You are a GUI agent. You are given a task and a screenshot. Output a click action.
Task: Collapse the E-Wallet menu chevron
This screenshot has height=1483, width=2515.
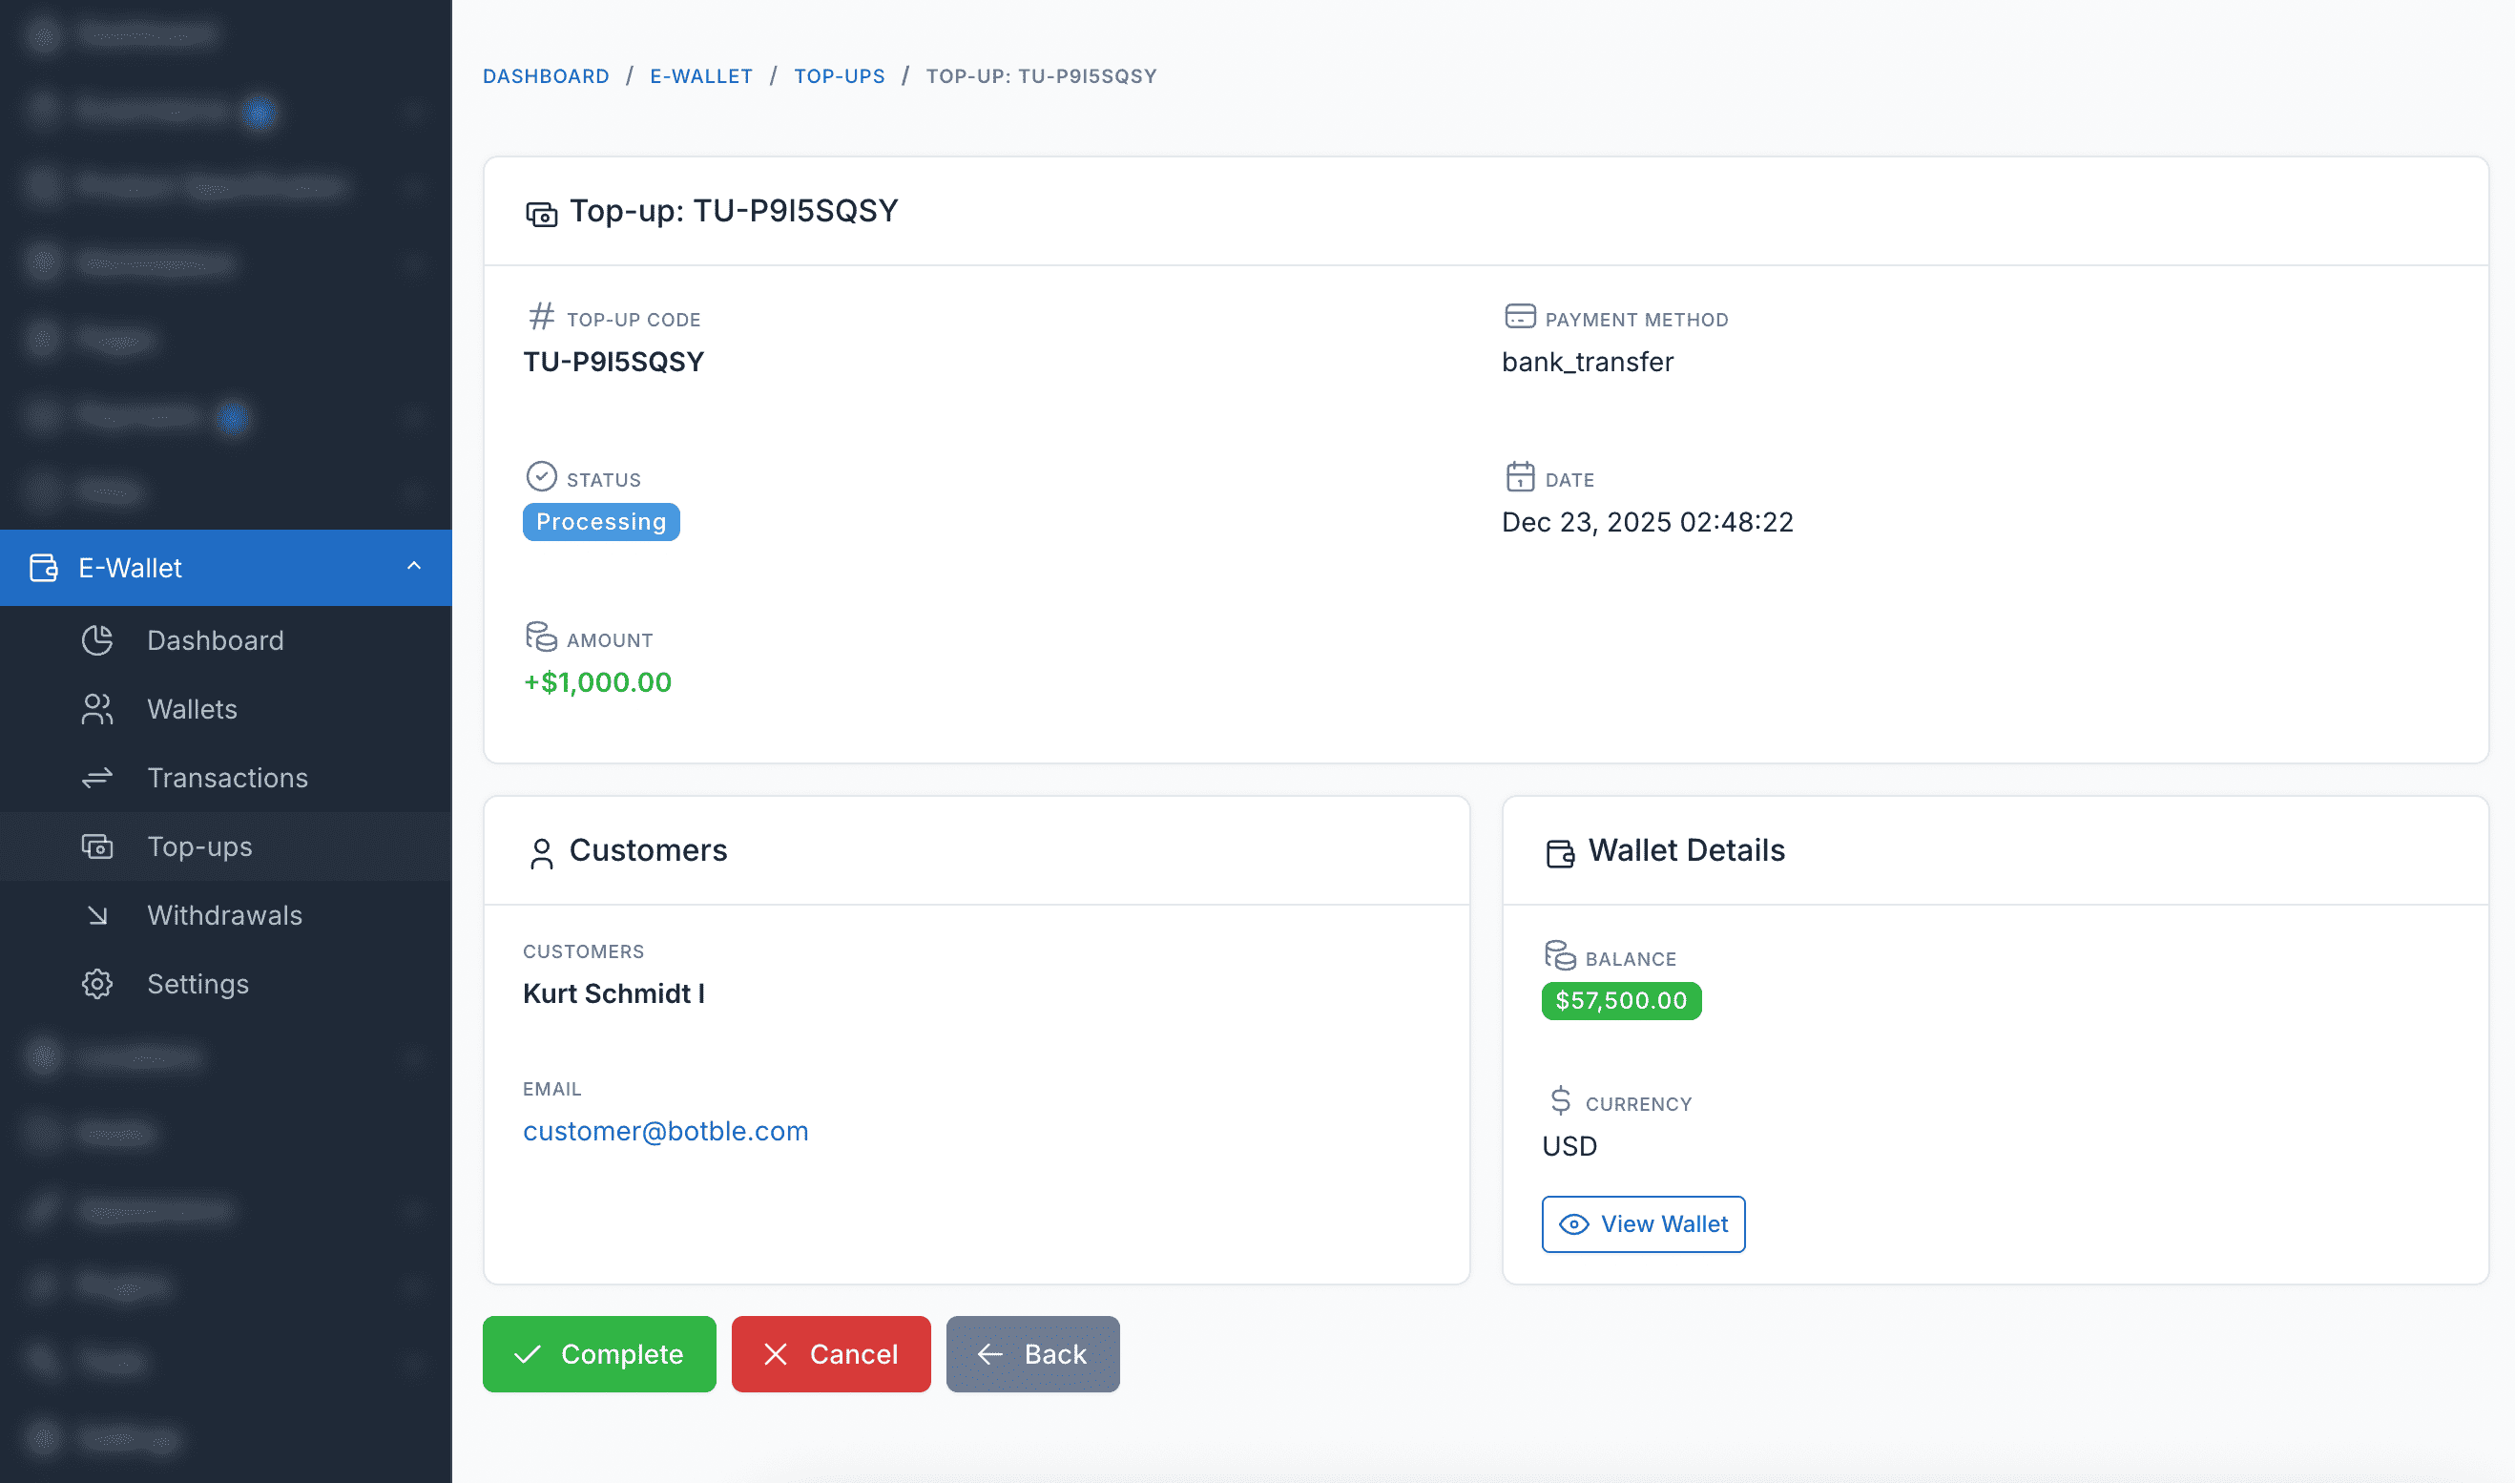[415, 567]
